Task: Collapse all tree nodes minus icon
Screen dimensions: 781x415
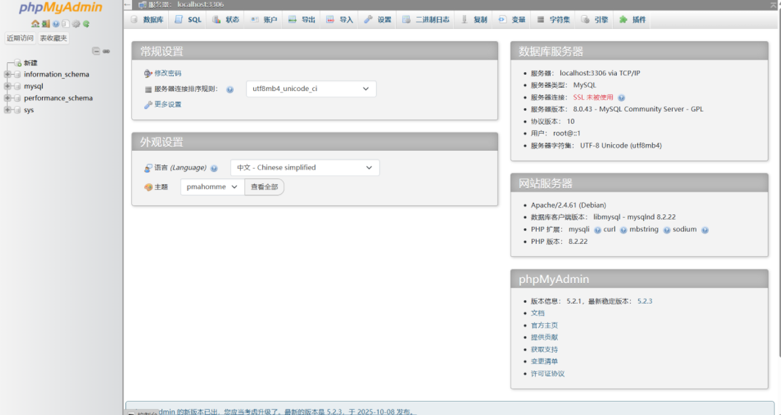Action: click(96, 50)
